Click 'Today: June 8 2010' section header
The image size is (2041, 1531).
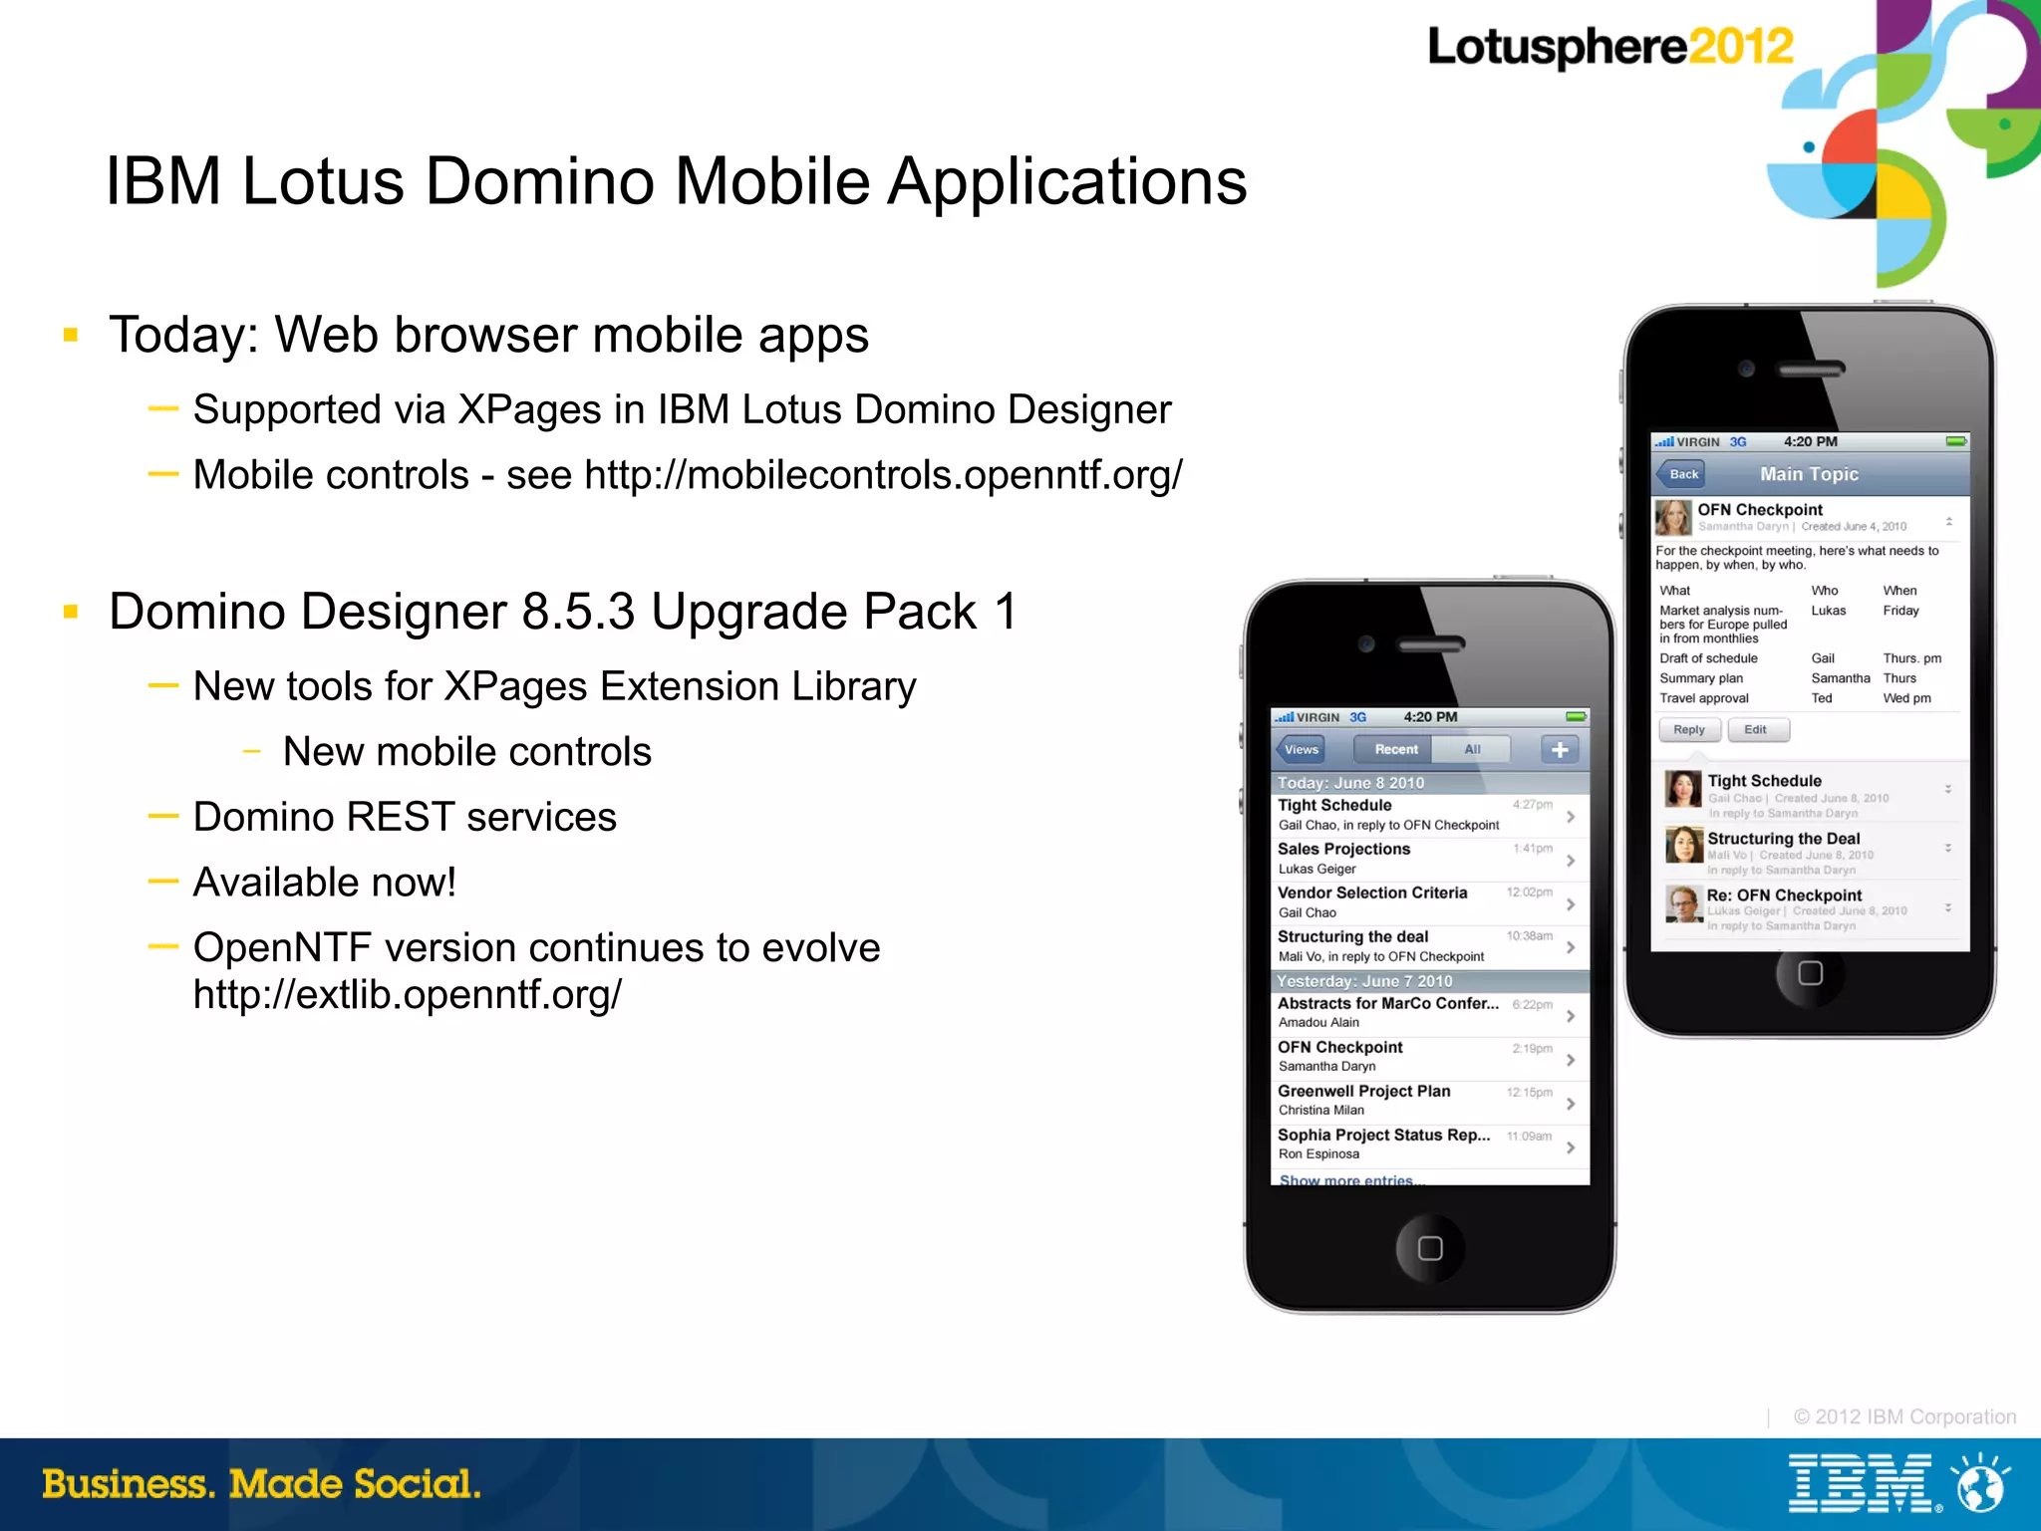(x=1429, y=783)
